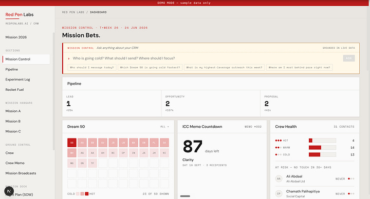Viewport: 370px width, 199px height.
Task: Select Mission B hangar
Action: (13, 121)
